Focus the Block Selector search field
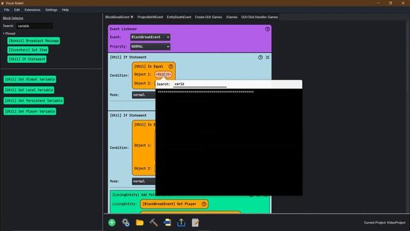 pyautogui.click(x=35, y=26)
